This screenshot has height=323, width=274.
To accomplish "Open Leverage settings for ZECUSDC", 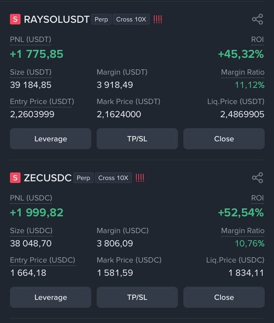I will (51, 297).
